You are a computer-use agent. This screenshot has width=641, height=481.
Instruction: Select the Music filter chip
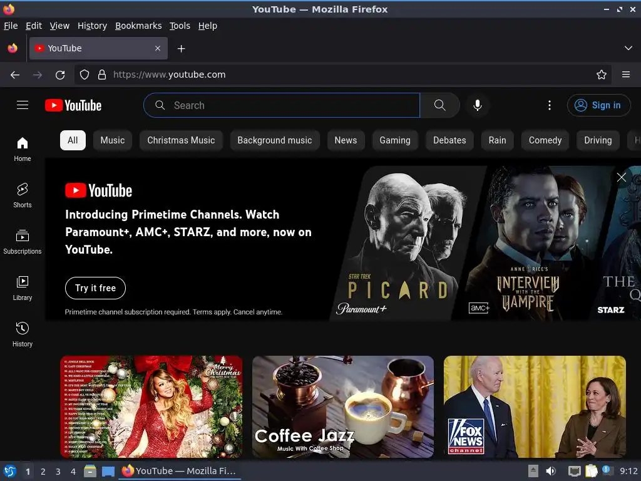(113, 140)
